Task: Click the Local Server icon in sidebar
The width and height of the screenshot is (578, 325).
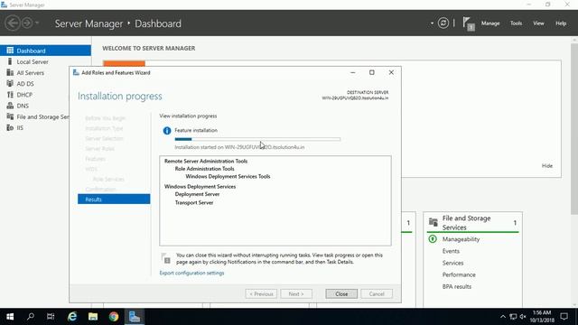Action: (x=10, y=61)
